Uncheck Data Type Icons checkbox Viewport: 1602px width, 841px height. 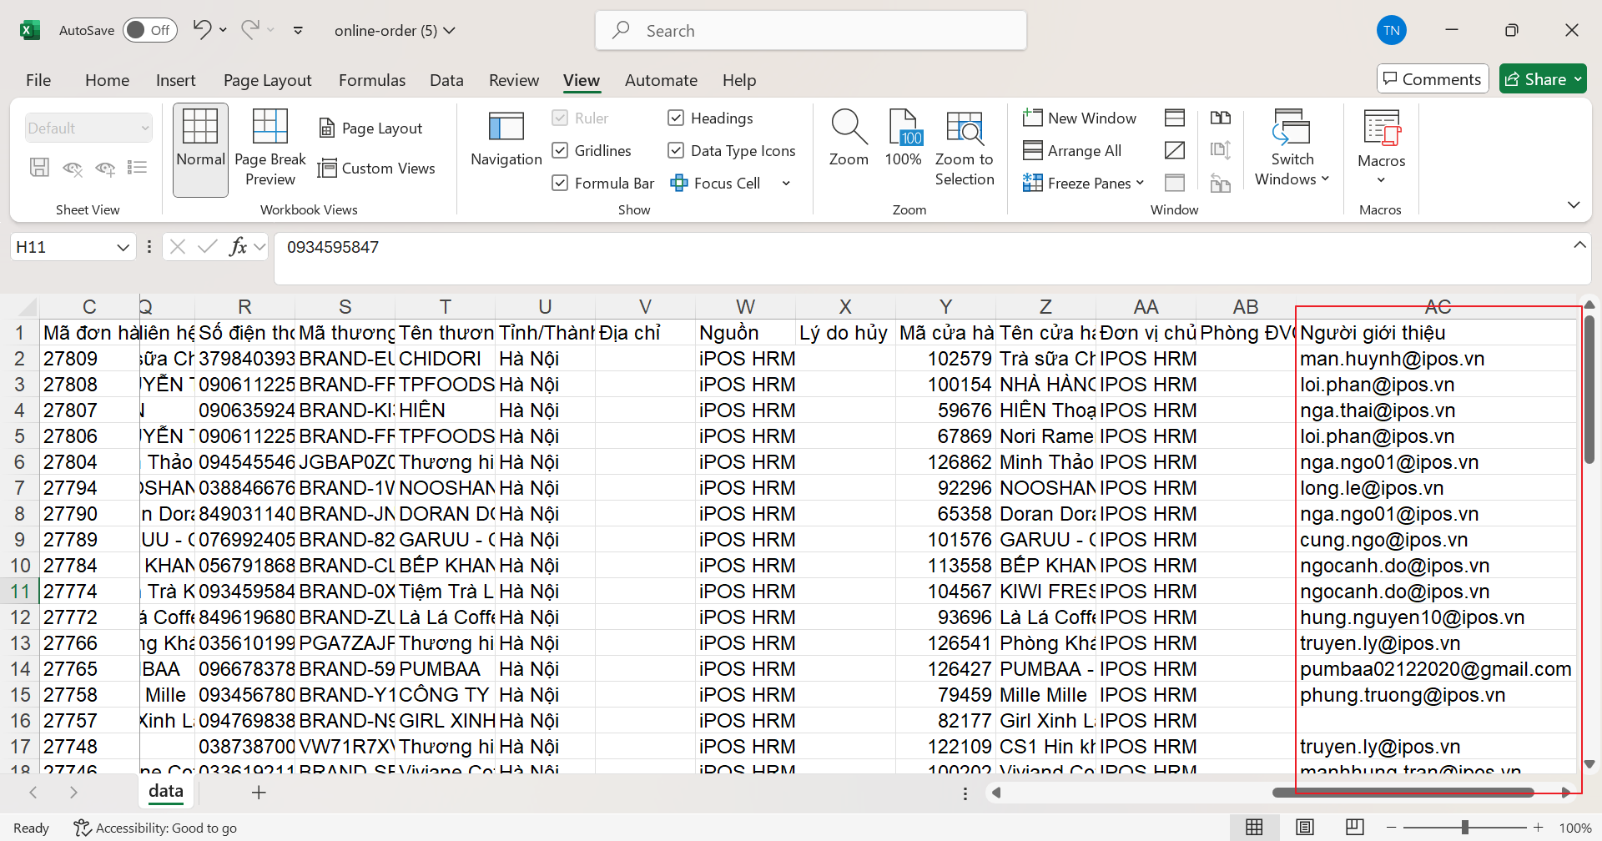tap(676, 151)
